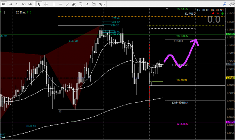Image resolution: width=235 pixels, height=140 pixels.
Task: Click the 1.618 BC label
Action: click(x=115, y=22)
